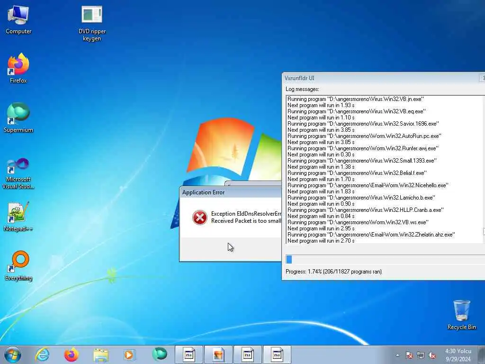Click the "Log messages:" label
Viewport: 485px width, 364px height.
click(x=302, y=89)
